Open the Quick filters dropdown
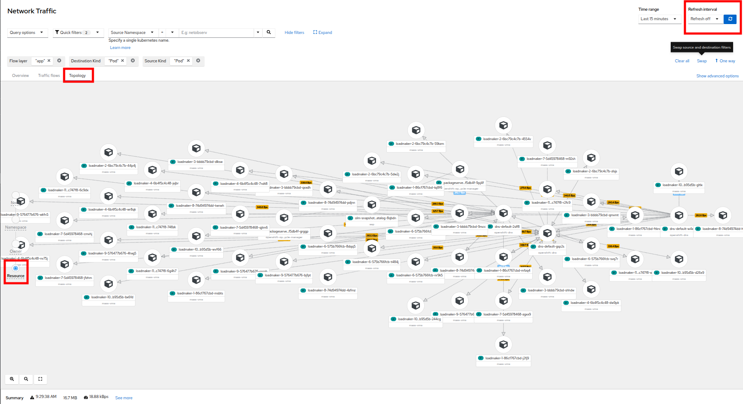 (78, 33)
